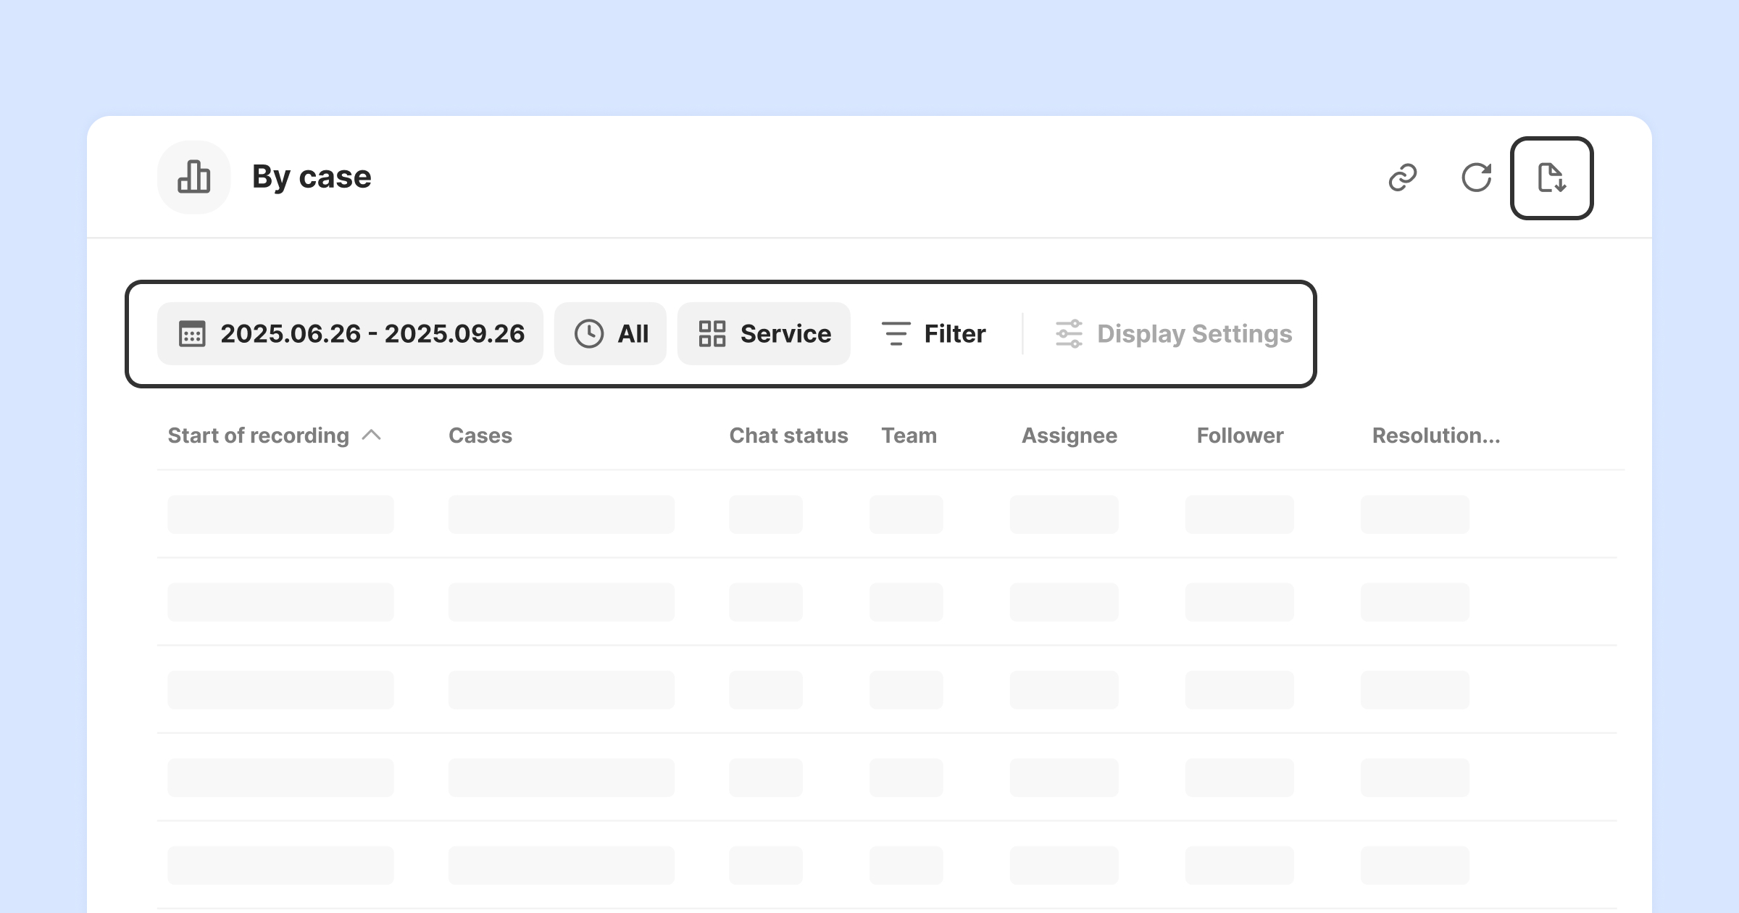The width and height of the screenshot is (1739, 913).
Task: Download the report via file export icon
Action: click(x=1551, y=178)
